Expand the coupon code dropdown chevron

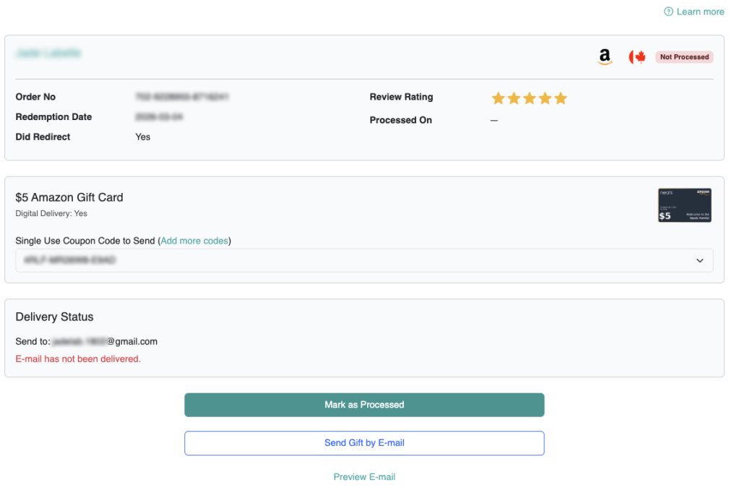[x=700, y=261]
